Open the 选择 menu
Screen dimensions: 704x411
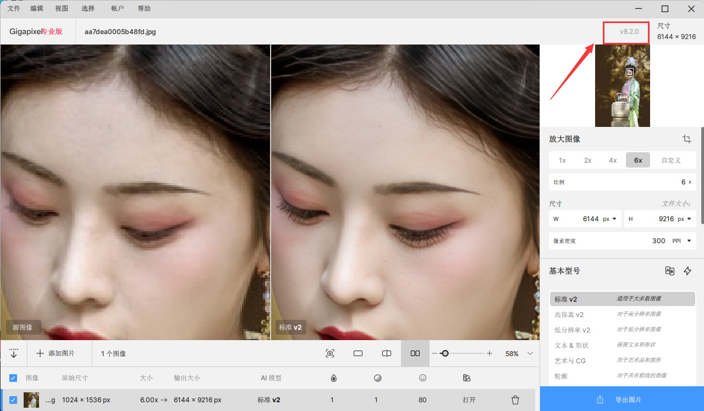87,9
